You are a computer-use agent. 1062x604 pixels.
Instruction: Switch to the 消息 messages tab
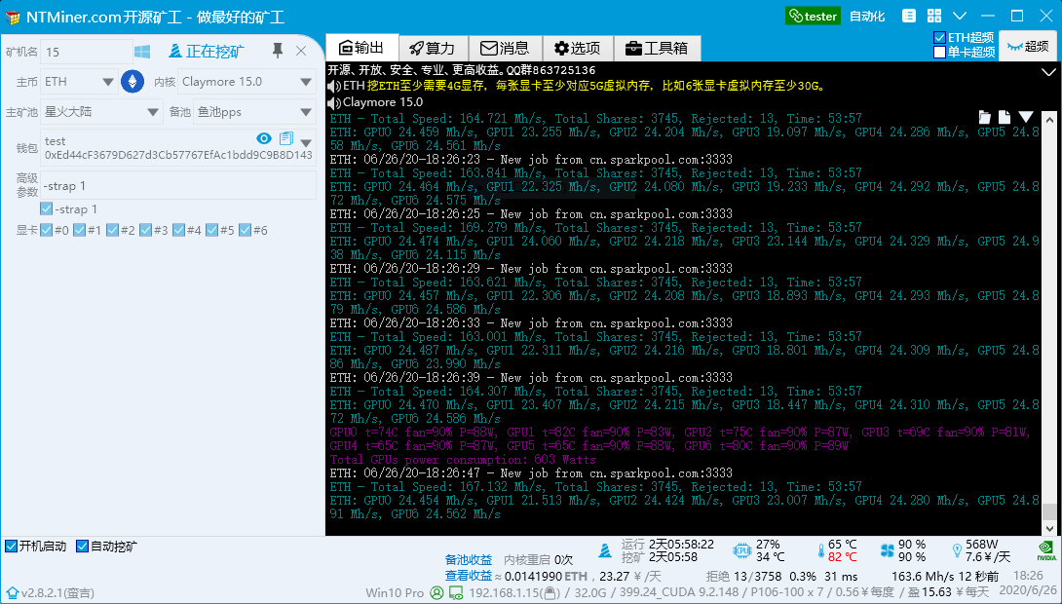click(506, 48)
